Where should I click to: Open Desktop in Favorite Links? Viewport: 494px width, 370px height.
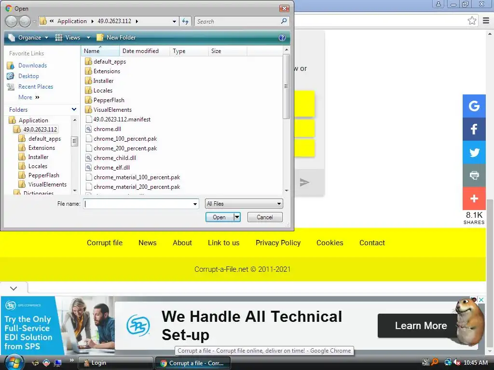tap(28, 76)
